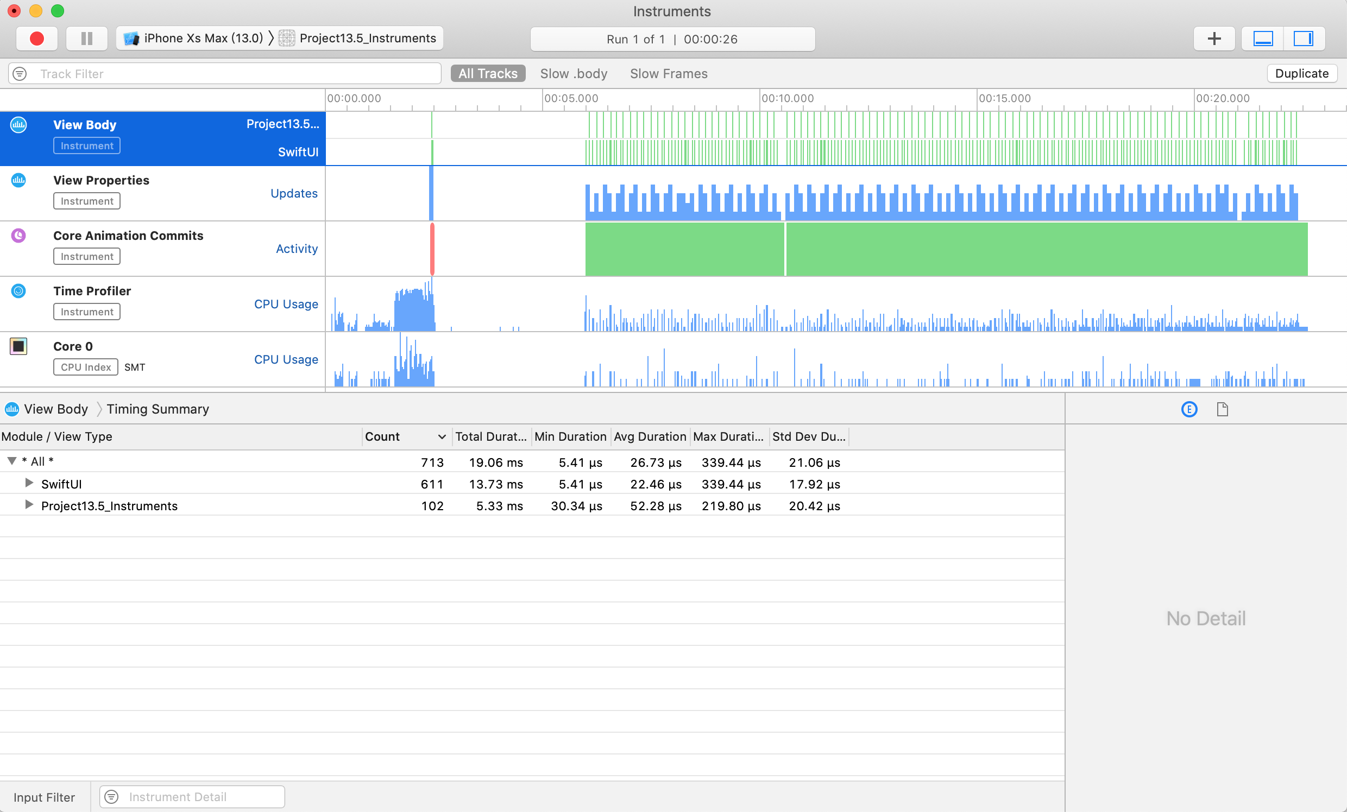1347x812 pixels.
Task: Click the Core 0 CPU icon
Action: (x=18, y=346)
